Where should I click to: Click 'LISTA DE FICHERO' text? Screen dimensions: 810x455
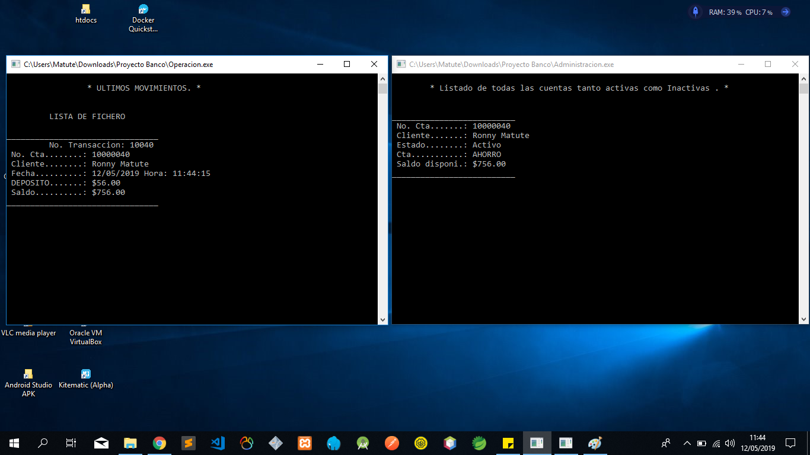click(x=87, y=117)
